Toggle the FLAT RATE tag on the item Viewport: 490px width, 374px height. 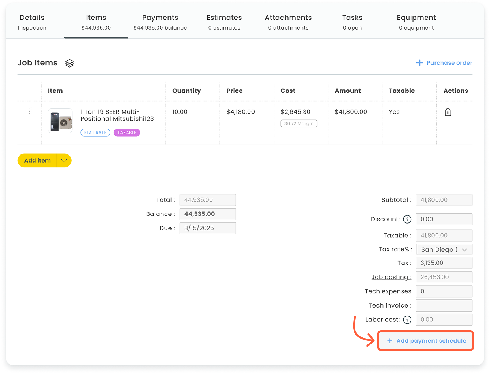point(95,132)
